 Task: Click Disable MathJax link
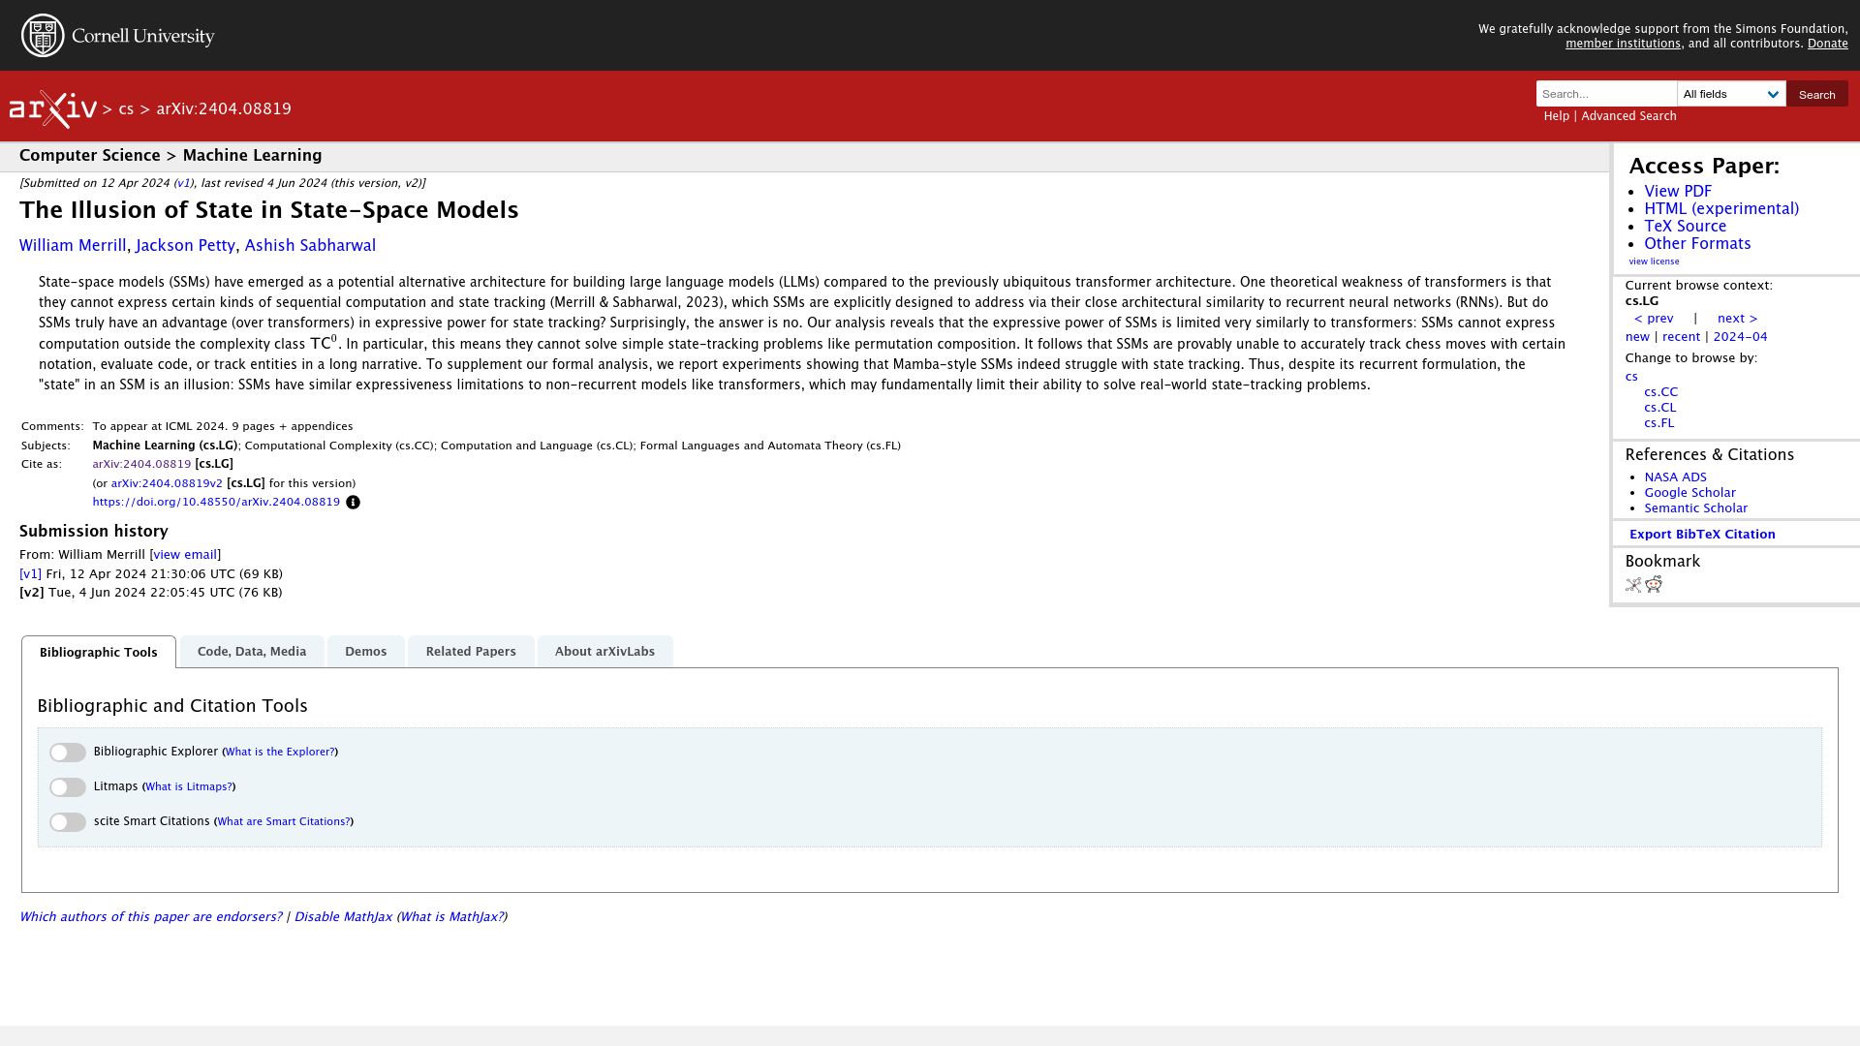point(343,917)
